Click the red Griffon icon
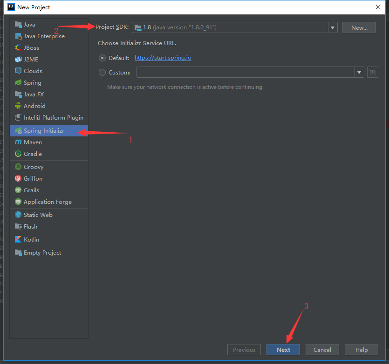This screenshot has height=364, width=389. [18, 178]
